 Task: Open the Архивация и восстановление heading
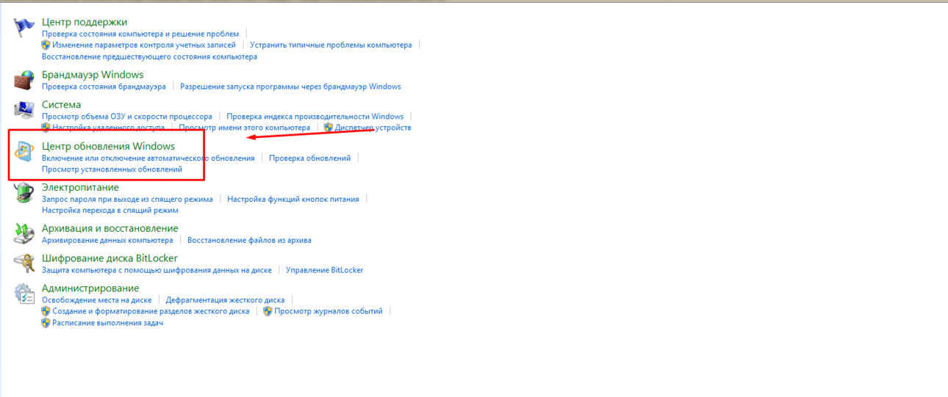[x=110, y=229]
